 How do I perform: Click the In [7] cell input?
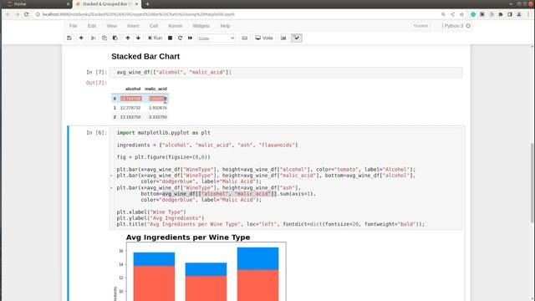coord(286,73)
